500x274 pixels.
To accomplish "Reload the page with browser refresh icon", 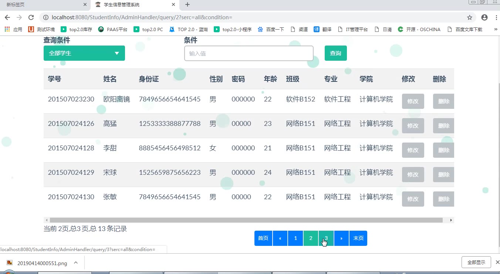I will [x=31, y=17].
